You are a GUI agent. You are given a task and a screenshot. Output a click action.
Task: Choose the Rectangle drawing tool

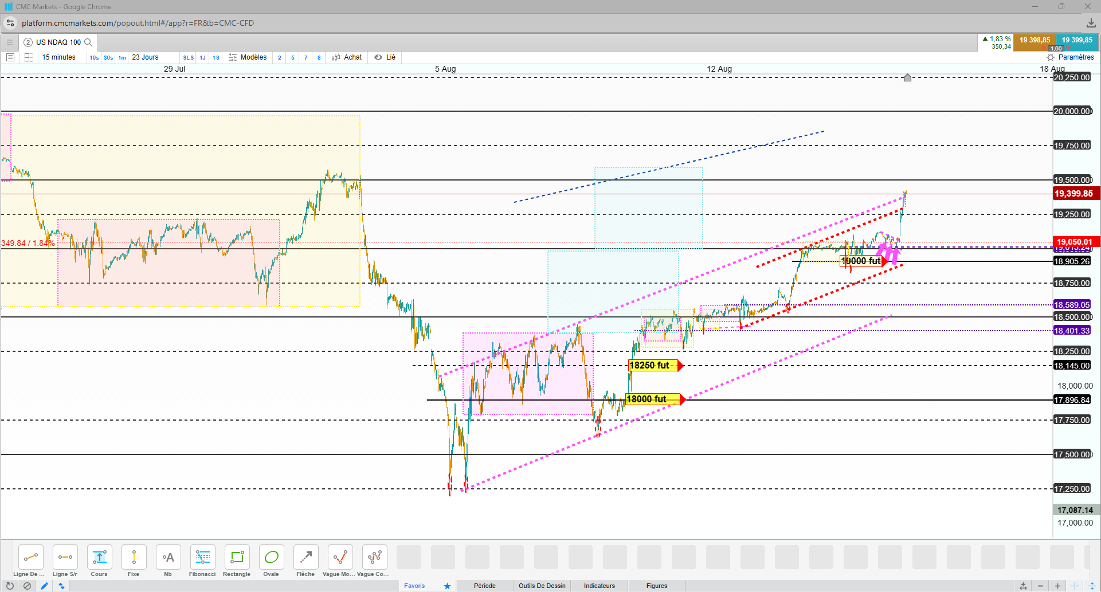coord(237,561)
